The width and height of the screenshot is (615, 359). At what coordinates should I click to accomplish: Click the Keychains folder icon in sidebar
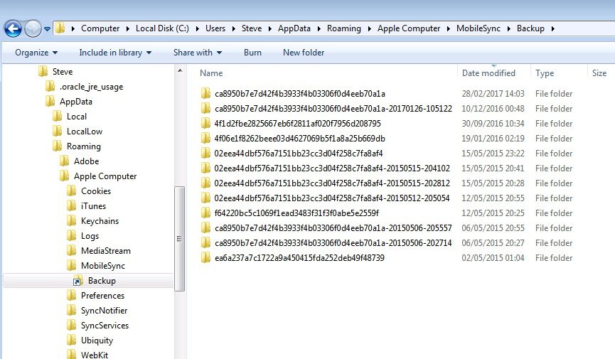(x=71, y=221)
